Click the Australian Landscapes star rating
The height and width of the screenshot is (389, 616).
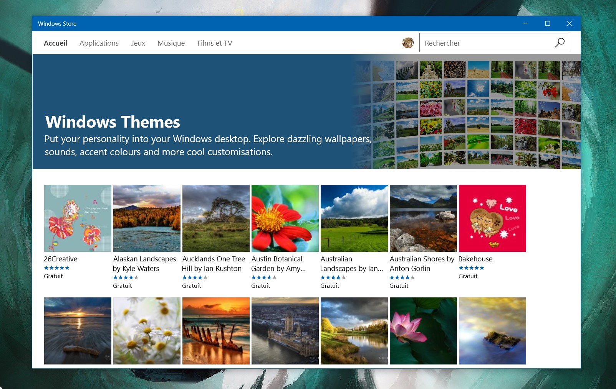[333, 277]
